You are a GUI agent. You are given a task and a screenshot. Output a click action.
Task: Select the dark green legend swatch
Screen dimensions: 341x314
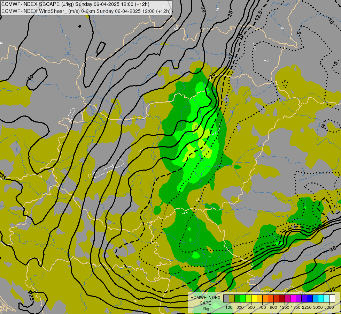click(237, 299)
